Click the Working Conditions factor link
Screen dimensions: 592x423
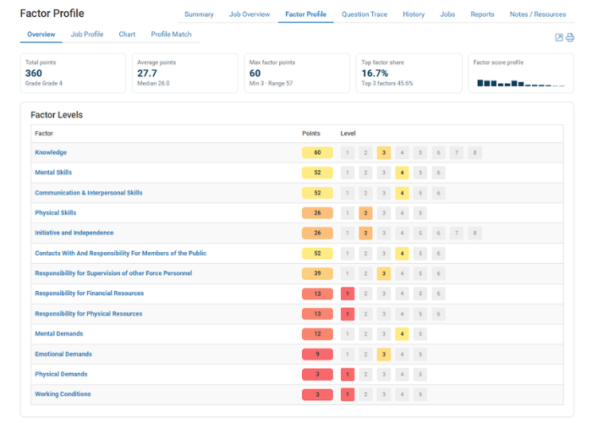tap(63, 394)
